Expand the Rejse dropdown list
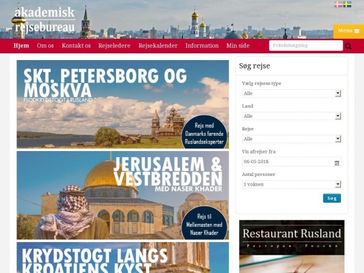 pos(291,139)
